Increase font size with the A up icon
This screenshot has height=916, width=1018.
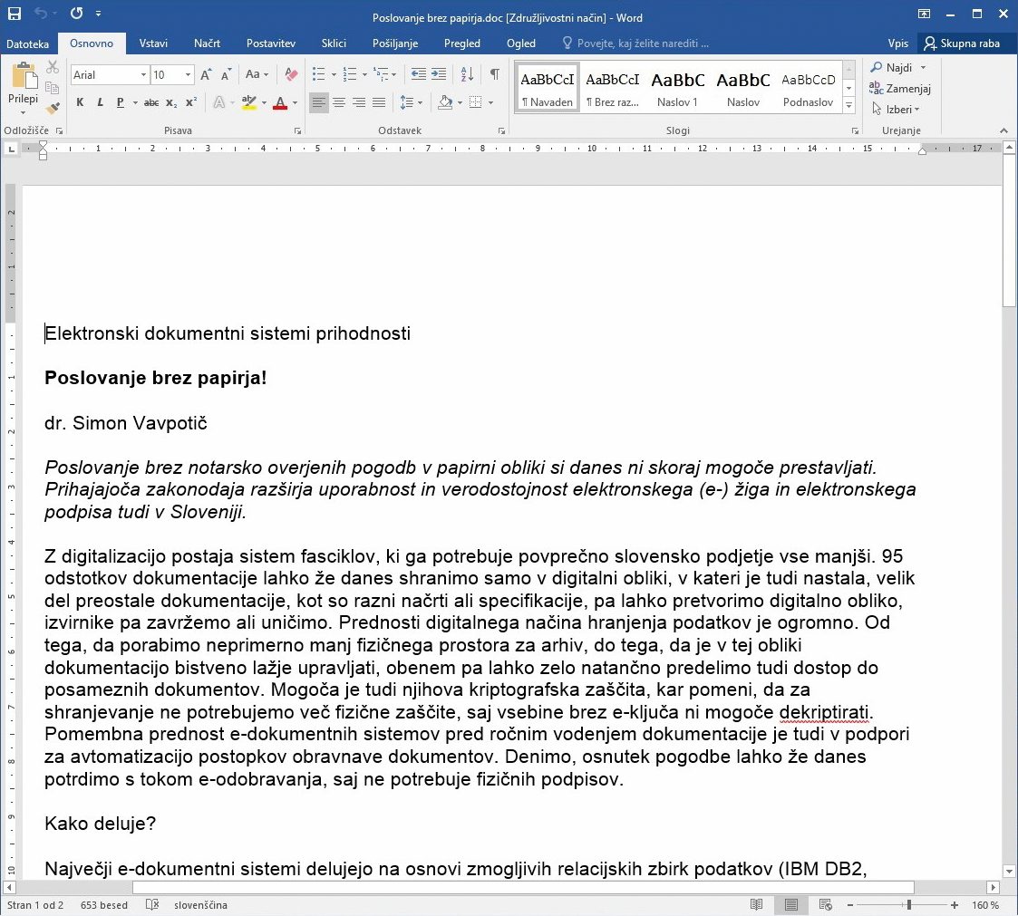click(x=207, y=74)
